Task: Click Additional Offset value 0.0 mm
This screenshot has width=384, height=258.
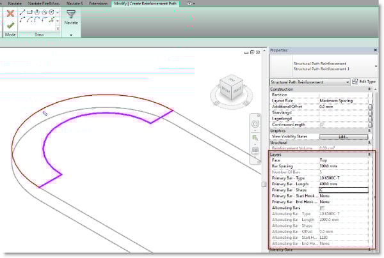Action: coord(326,107)
